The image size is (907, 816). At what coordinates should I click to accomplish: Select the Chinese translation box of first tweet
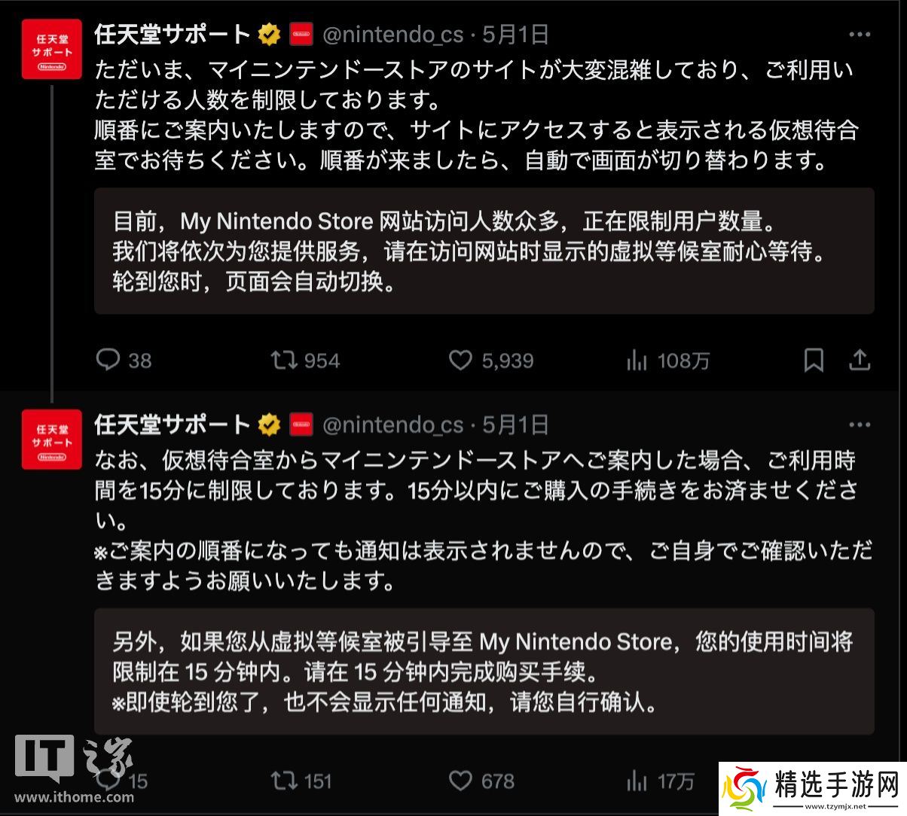[484, 251]
